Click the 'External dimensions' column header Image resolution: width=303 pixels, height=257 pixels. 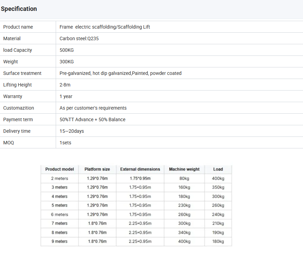pos(140,169)
